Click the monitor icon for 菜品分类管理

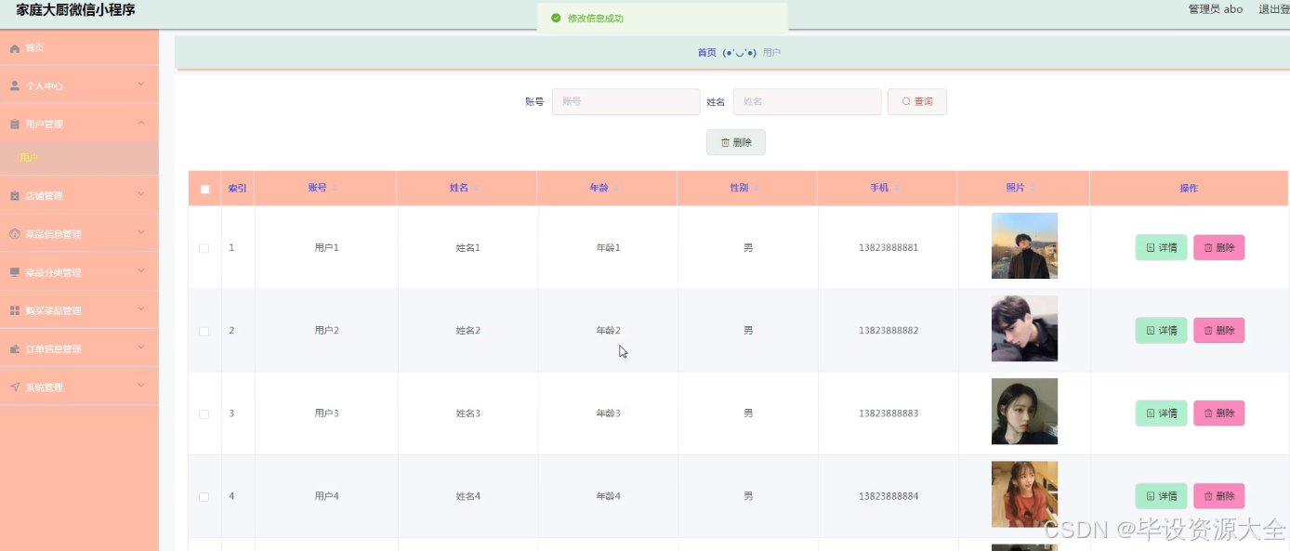pos(15,272)
